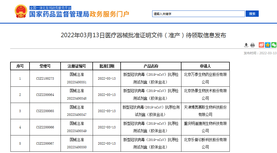Click the 申请人 column header
The height and width of the screenshot is (153, 277).
pyautogui.click(x=205, y=66)
